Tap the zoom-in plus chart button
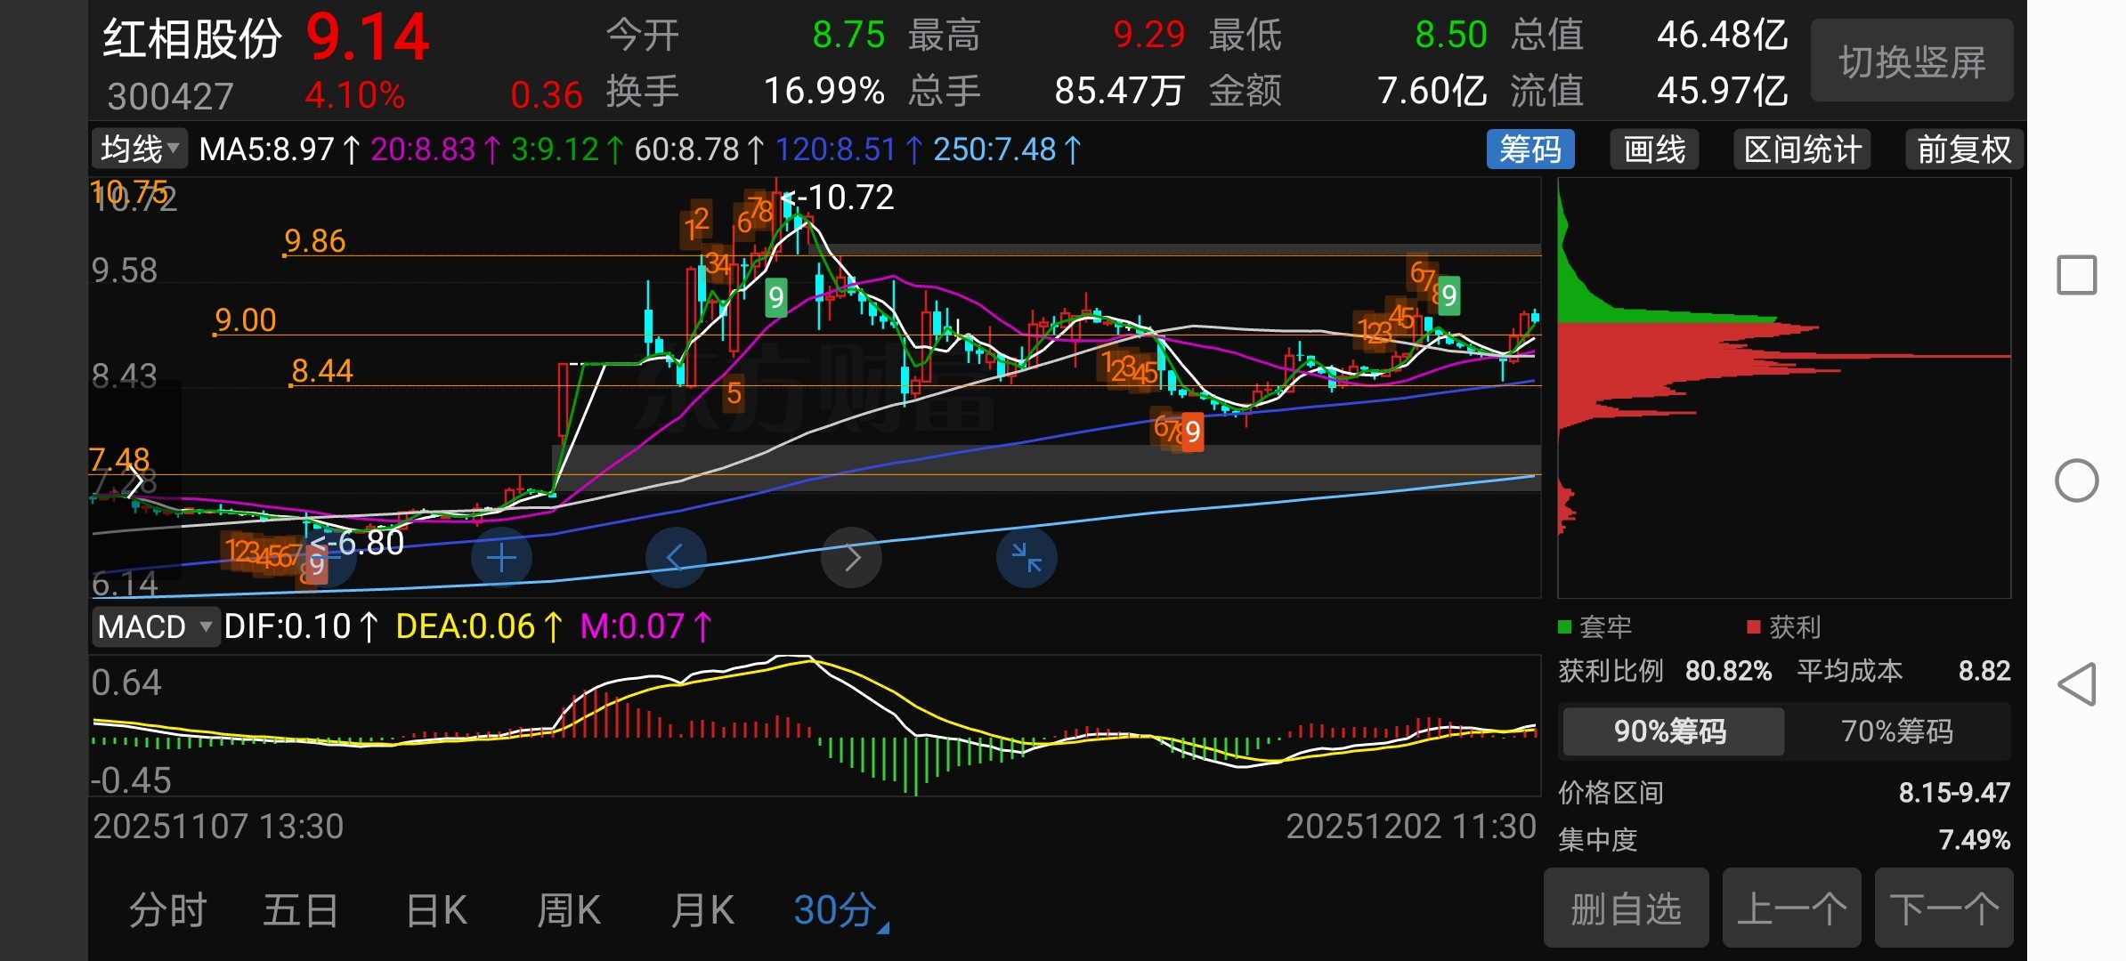 pos(501,558)
